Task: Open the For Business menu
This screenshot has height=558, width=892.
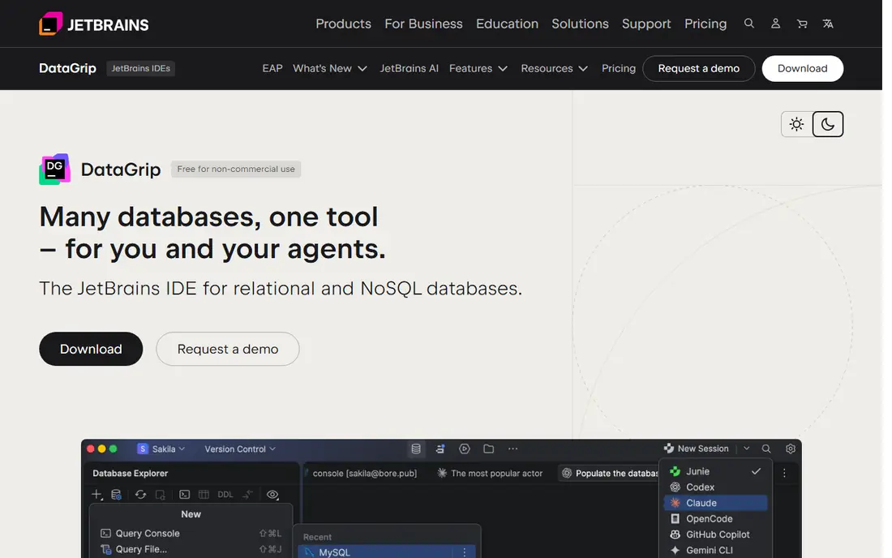Action: coord(423,24)
